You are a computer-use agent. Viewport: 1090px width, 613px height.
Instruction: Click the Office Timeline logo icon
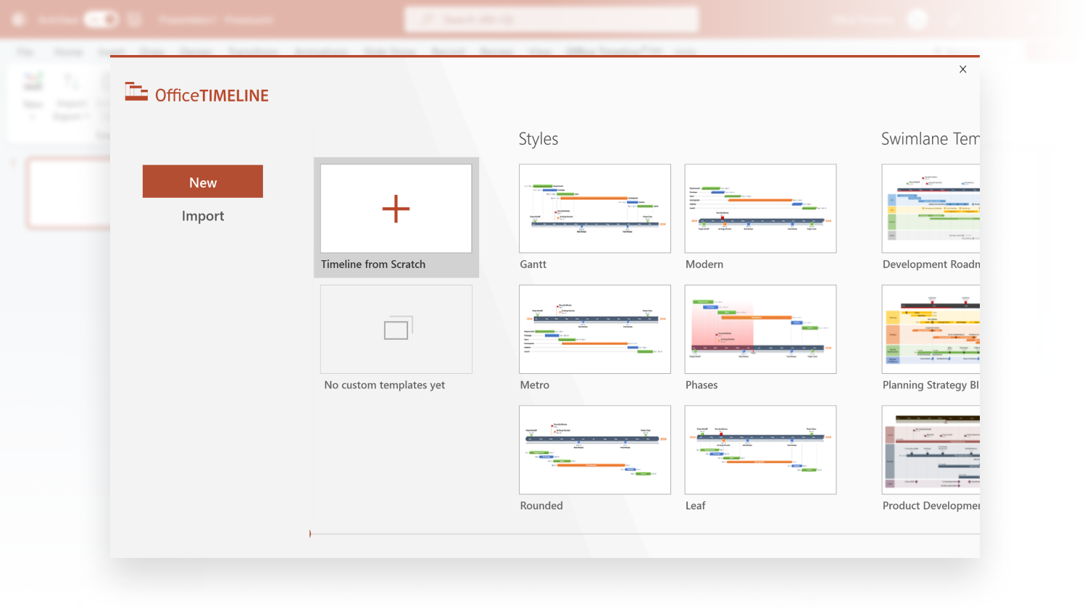coord(136,92)
